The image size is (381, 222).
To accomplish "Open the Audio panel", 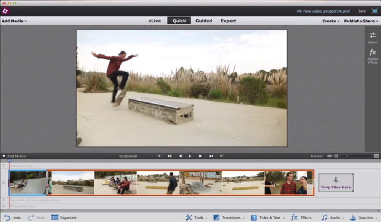I will [x=331, y=217].
